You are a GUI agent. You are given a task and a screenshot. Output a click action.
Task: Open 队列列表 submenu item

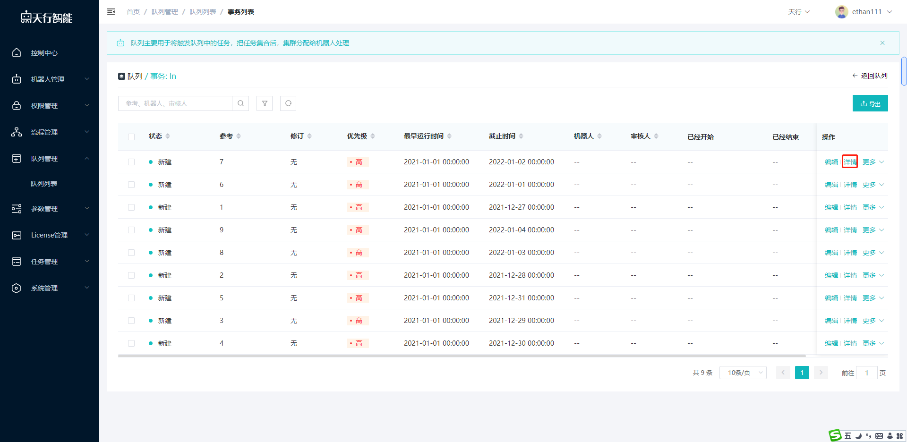(x=44, y=184)
